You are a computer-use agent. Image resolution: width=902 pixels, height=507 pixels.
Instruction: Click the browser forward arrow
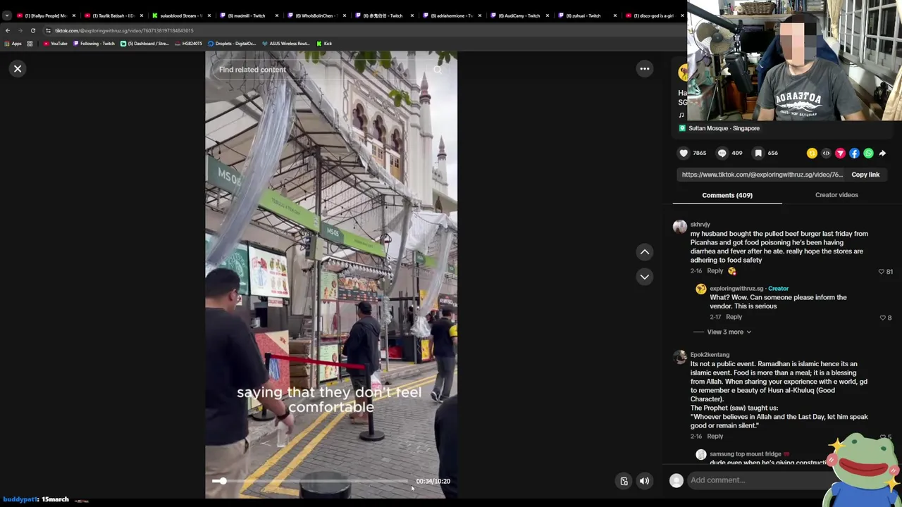click(20, 30)
